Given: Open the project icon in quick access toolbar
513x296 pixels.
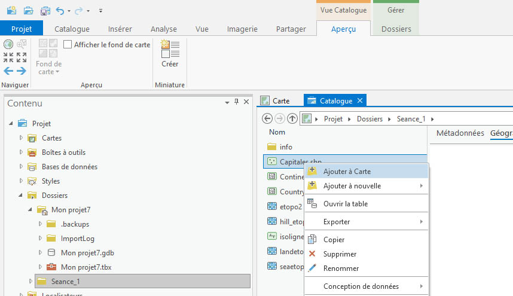Looking at the screenshot, I should pos(28,10).
